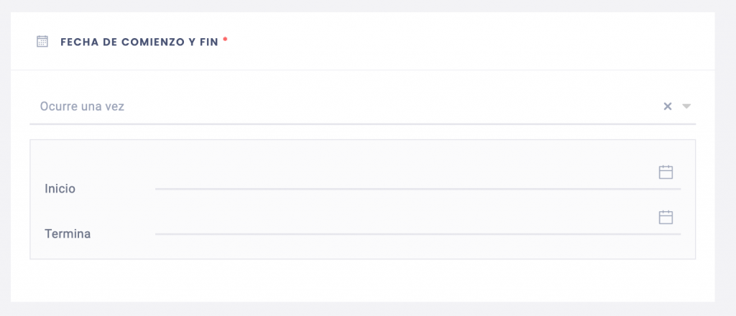Click the Inicio label
This screenshot has width=736, height=316.
pyautogui.click(x=60, y=188)
